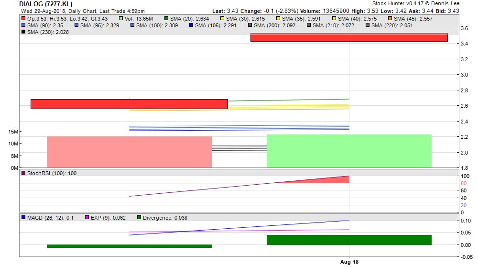Click the black SMA (230) legend swatch
Image resolution: width=478 pixels, height=267 pixels.
pos(23,32)
